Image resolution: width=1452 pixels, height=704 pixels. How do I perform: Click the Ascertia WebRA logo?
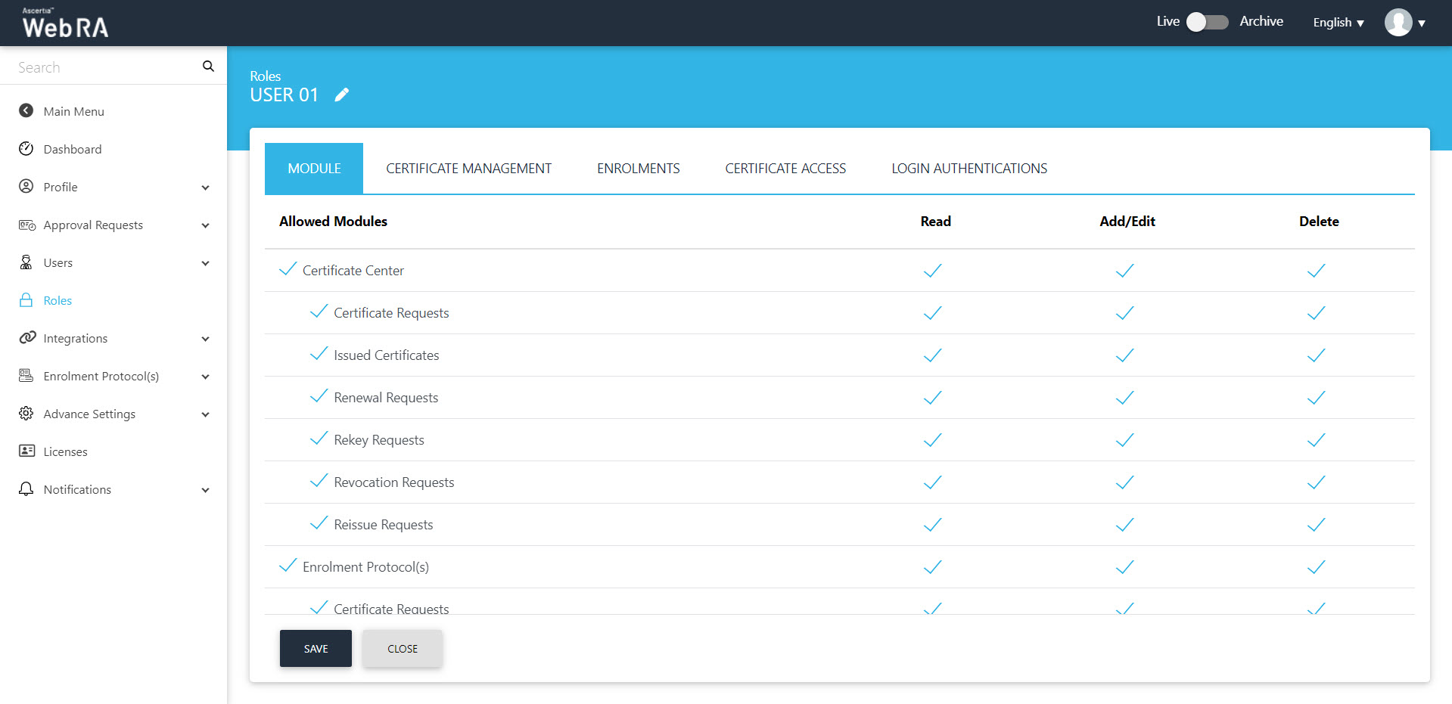tap(65, 23)
